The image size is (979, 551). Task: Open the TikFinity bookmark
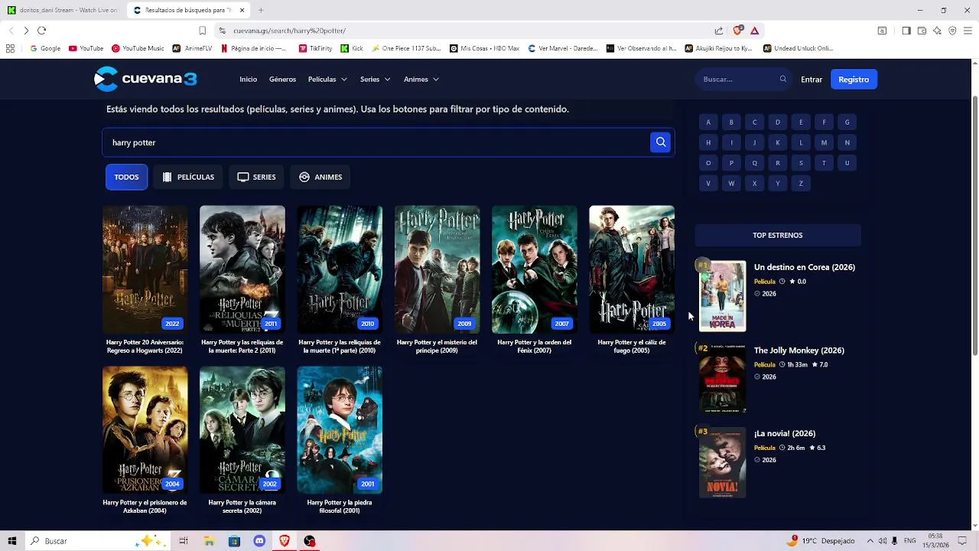click(315, 48)
